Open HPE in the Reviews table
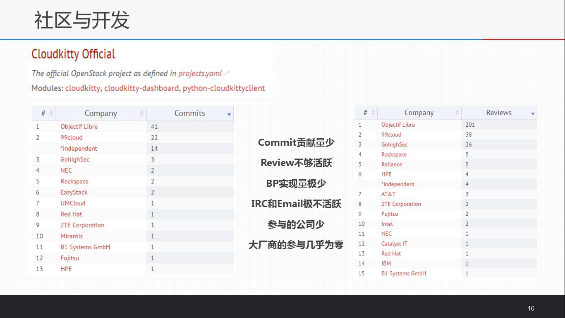Image resolution: width=565 pixels, height=318 pixels. click(x=386, y=174)
